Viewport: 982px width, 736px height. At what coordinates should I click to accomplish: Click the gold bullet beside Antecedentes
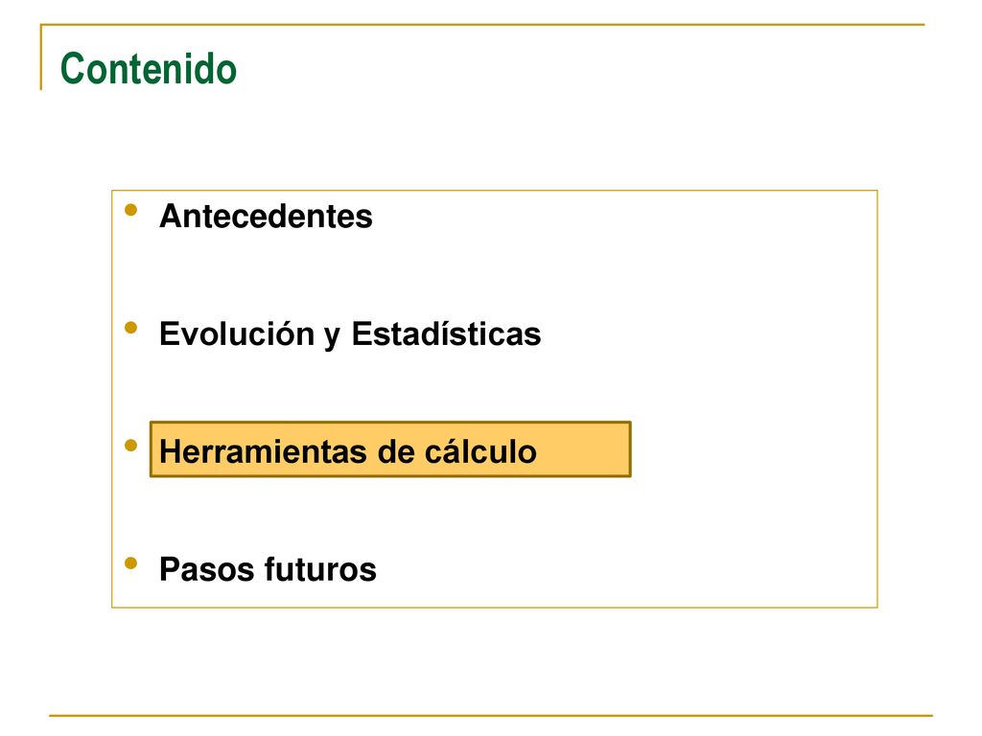(130, 210)
